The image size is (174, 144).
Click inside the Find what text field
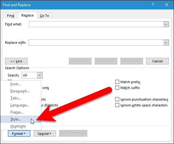pyautogui.click(x=96, y=24)
